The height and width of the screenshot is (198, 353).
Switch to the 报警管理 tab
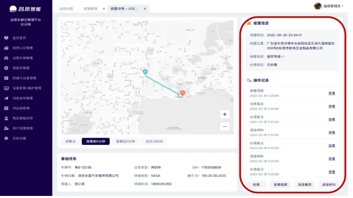(x=91, y=9)
